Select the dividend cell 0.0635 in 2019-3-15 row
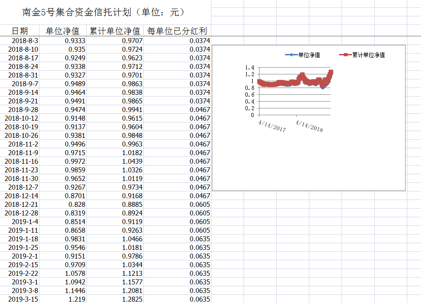421x303 pixels. coord(177,299)
